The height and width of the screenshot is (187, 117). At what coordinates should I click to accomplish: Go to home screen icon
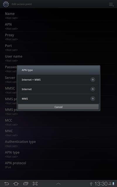coord(16,183)
